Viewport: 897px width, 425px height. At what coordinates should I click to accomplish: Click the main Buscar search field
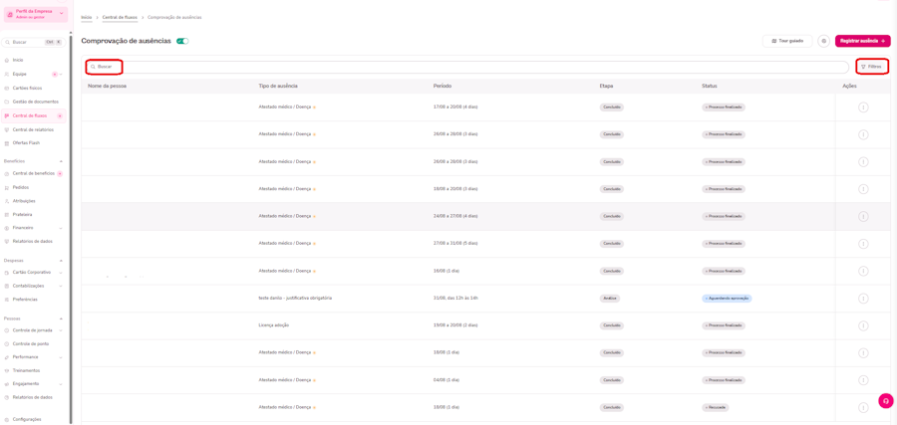point(466,67)
